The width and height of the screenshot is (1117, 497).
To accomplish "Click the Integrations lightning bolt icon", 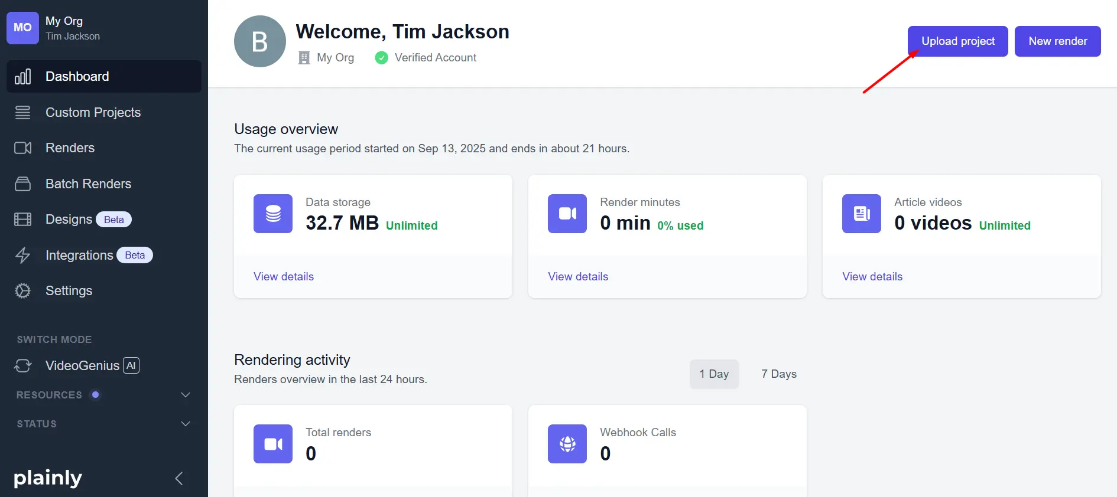I will coord(22,255).
